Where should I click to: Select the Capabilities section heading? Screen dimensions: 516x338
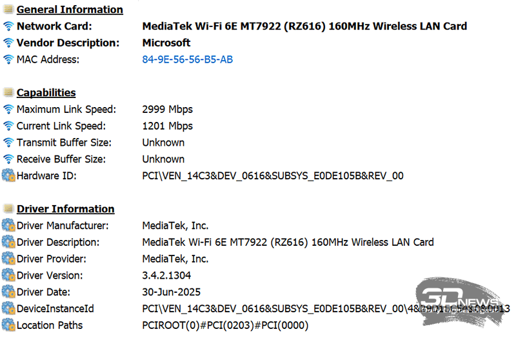46,93
